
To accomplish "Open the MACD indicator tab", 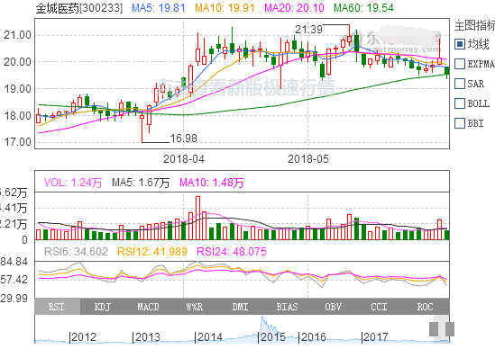I will [x=149, y=307].
